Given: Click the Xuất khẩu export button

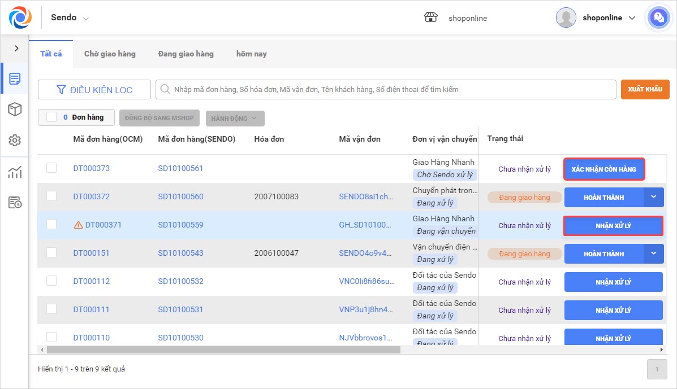Looking at the screenshot, I should click(645, 89).
